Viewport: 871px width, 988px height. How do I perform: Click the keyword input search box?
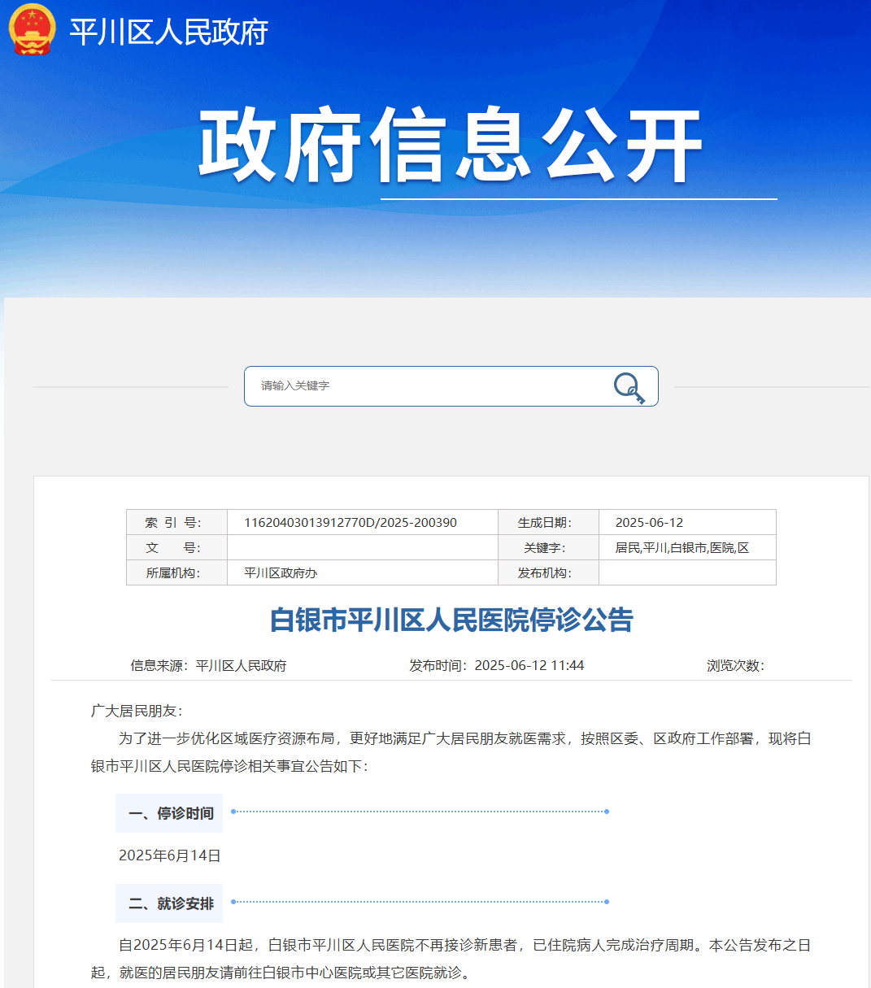tap(407, 386)
